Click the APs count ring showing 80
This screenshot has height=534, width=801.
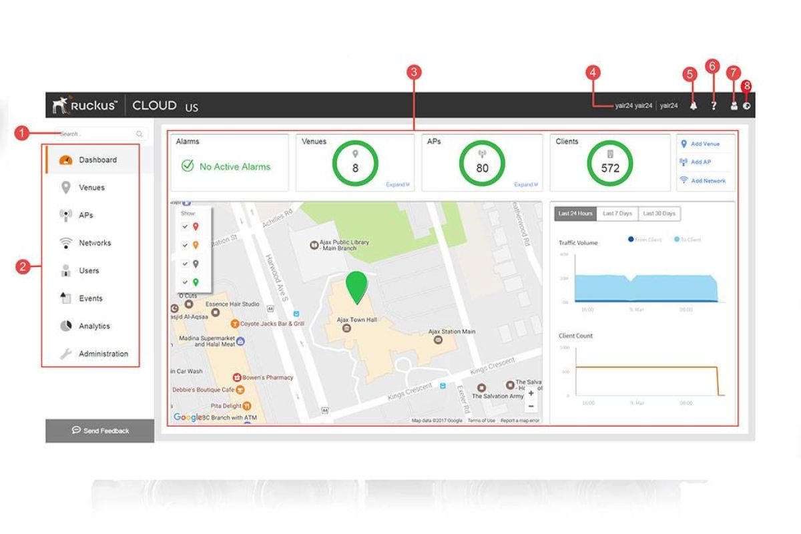pos(482,164)
